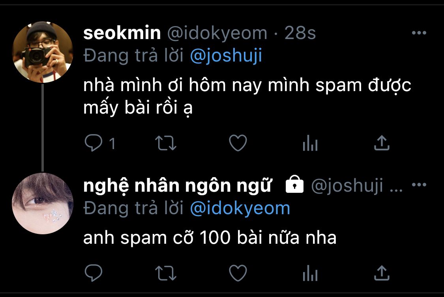Viewport: 444px width, 297px height.
Task: Open the @joshuji mention link
Action: [x=226, y=56]
